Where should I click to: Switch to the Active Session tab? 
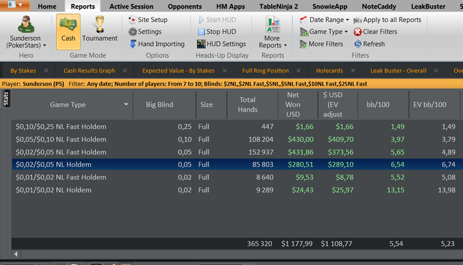pyautogui.click(x=132, y=6)
